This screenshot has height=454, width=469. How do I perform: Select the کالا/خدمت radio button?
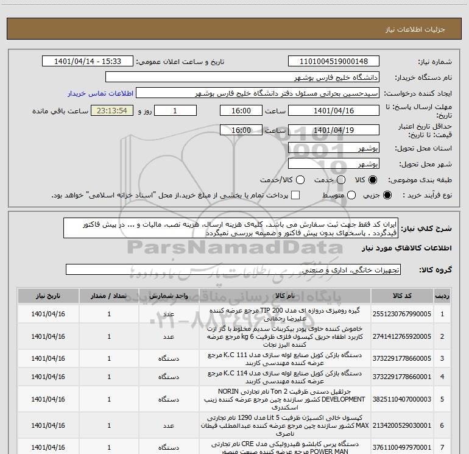[300, 180]
